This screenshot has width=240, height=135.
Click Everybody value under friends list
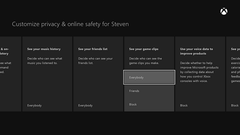coord(85,106)
